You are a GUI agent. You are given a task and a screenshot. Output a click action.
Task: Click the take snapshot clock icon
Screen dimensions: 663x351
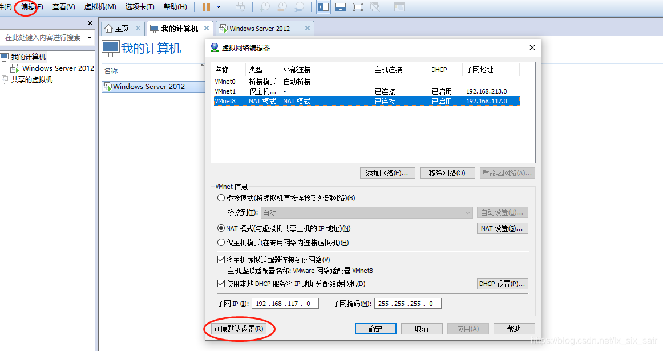pos(265,7)
